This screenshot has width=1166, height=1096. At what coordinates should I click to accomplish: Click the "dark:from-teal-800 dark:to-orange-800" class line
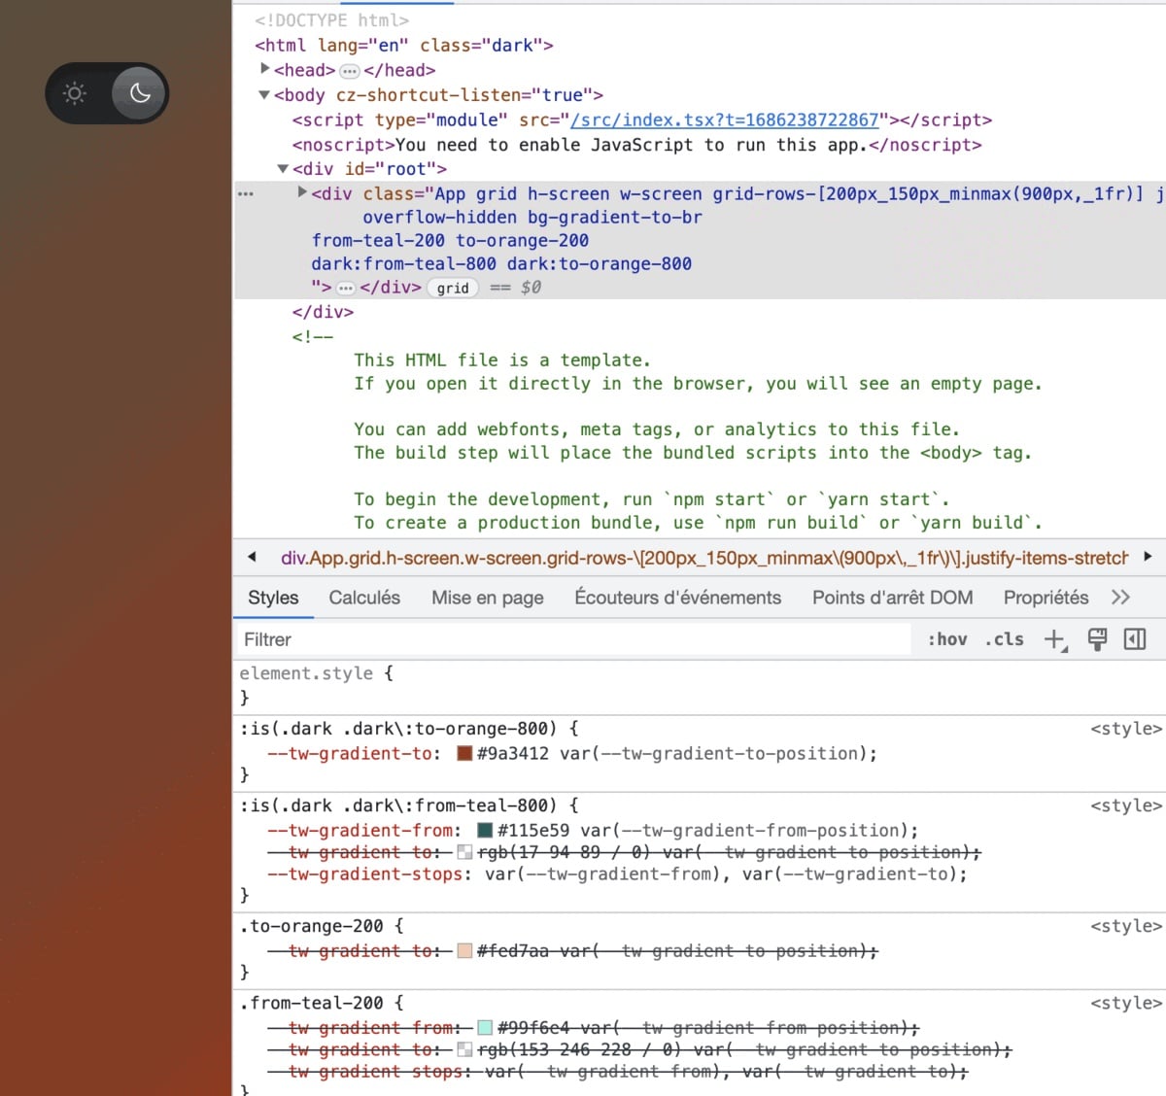coord(501,264)
